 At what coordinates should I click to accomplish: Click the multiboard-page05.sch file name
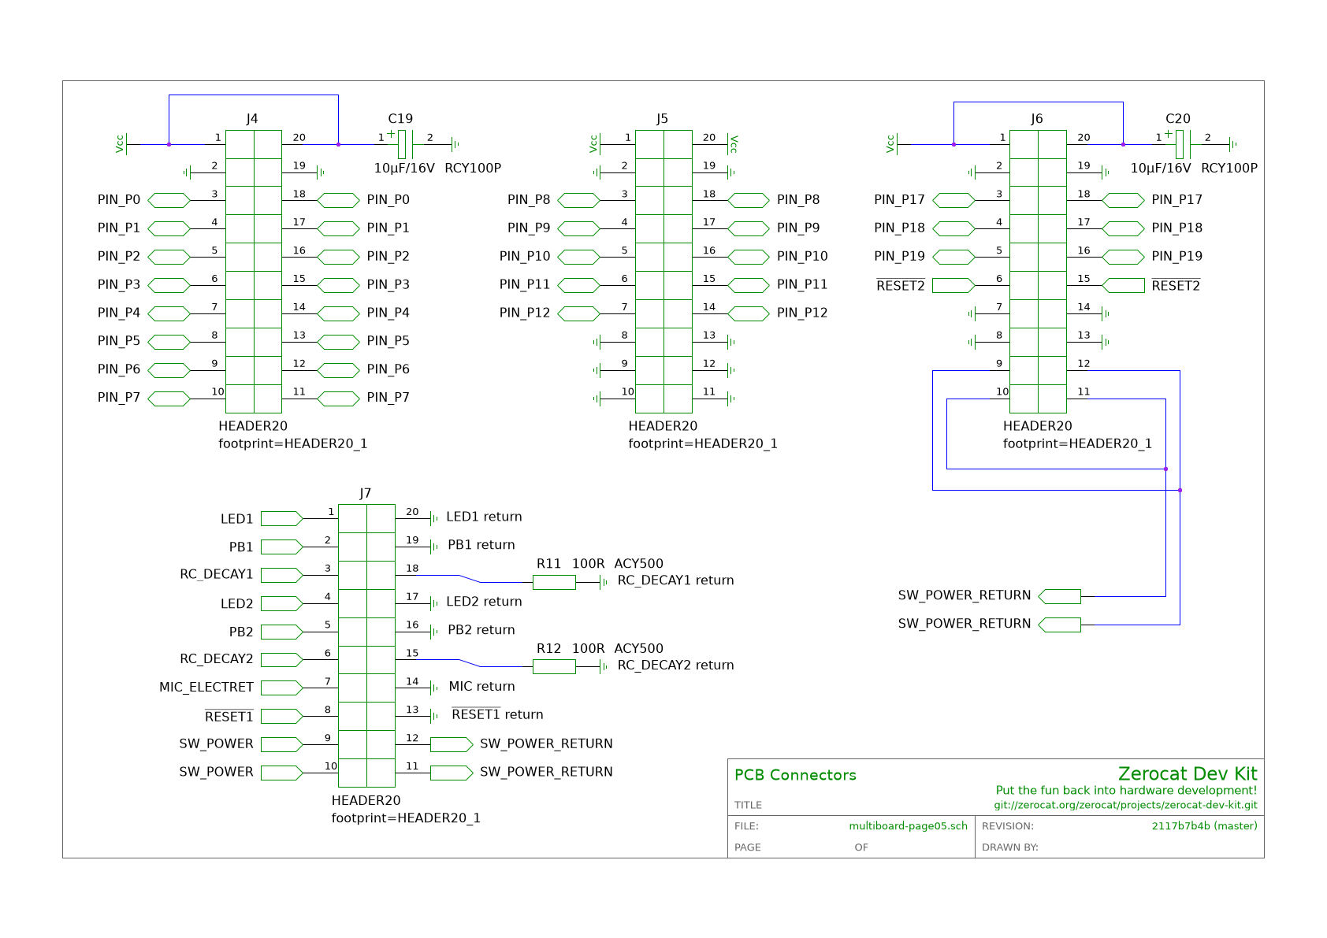coord(909,826)
